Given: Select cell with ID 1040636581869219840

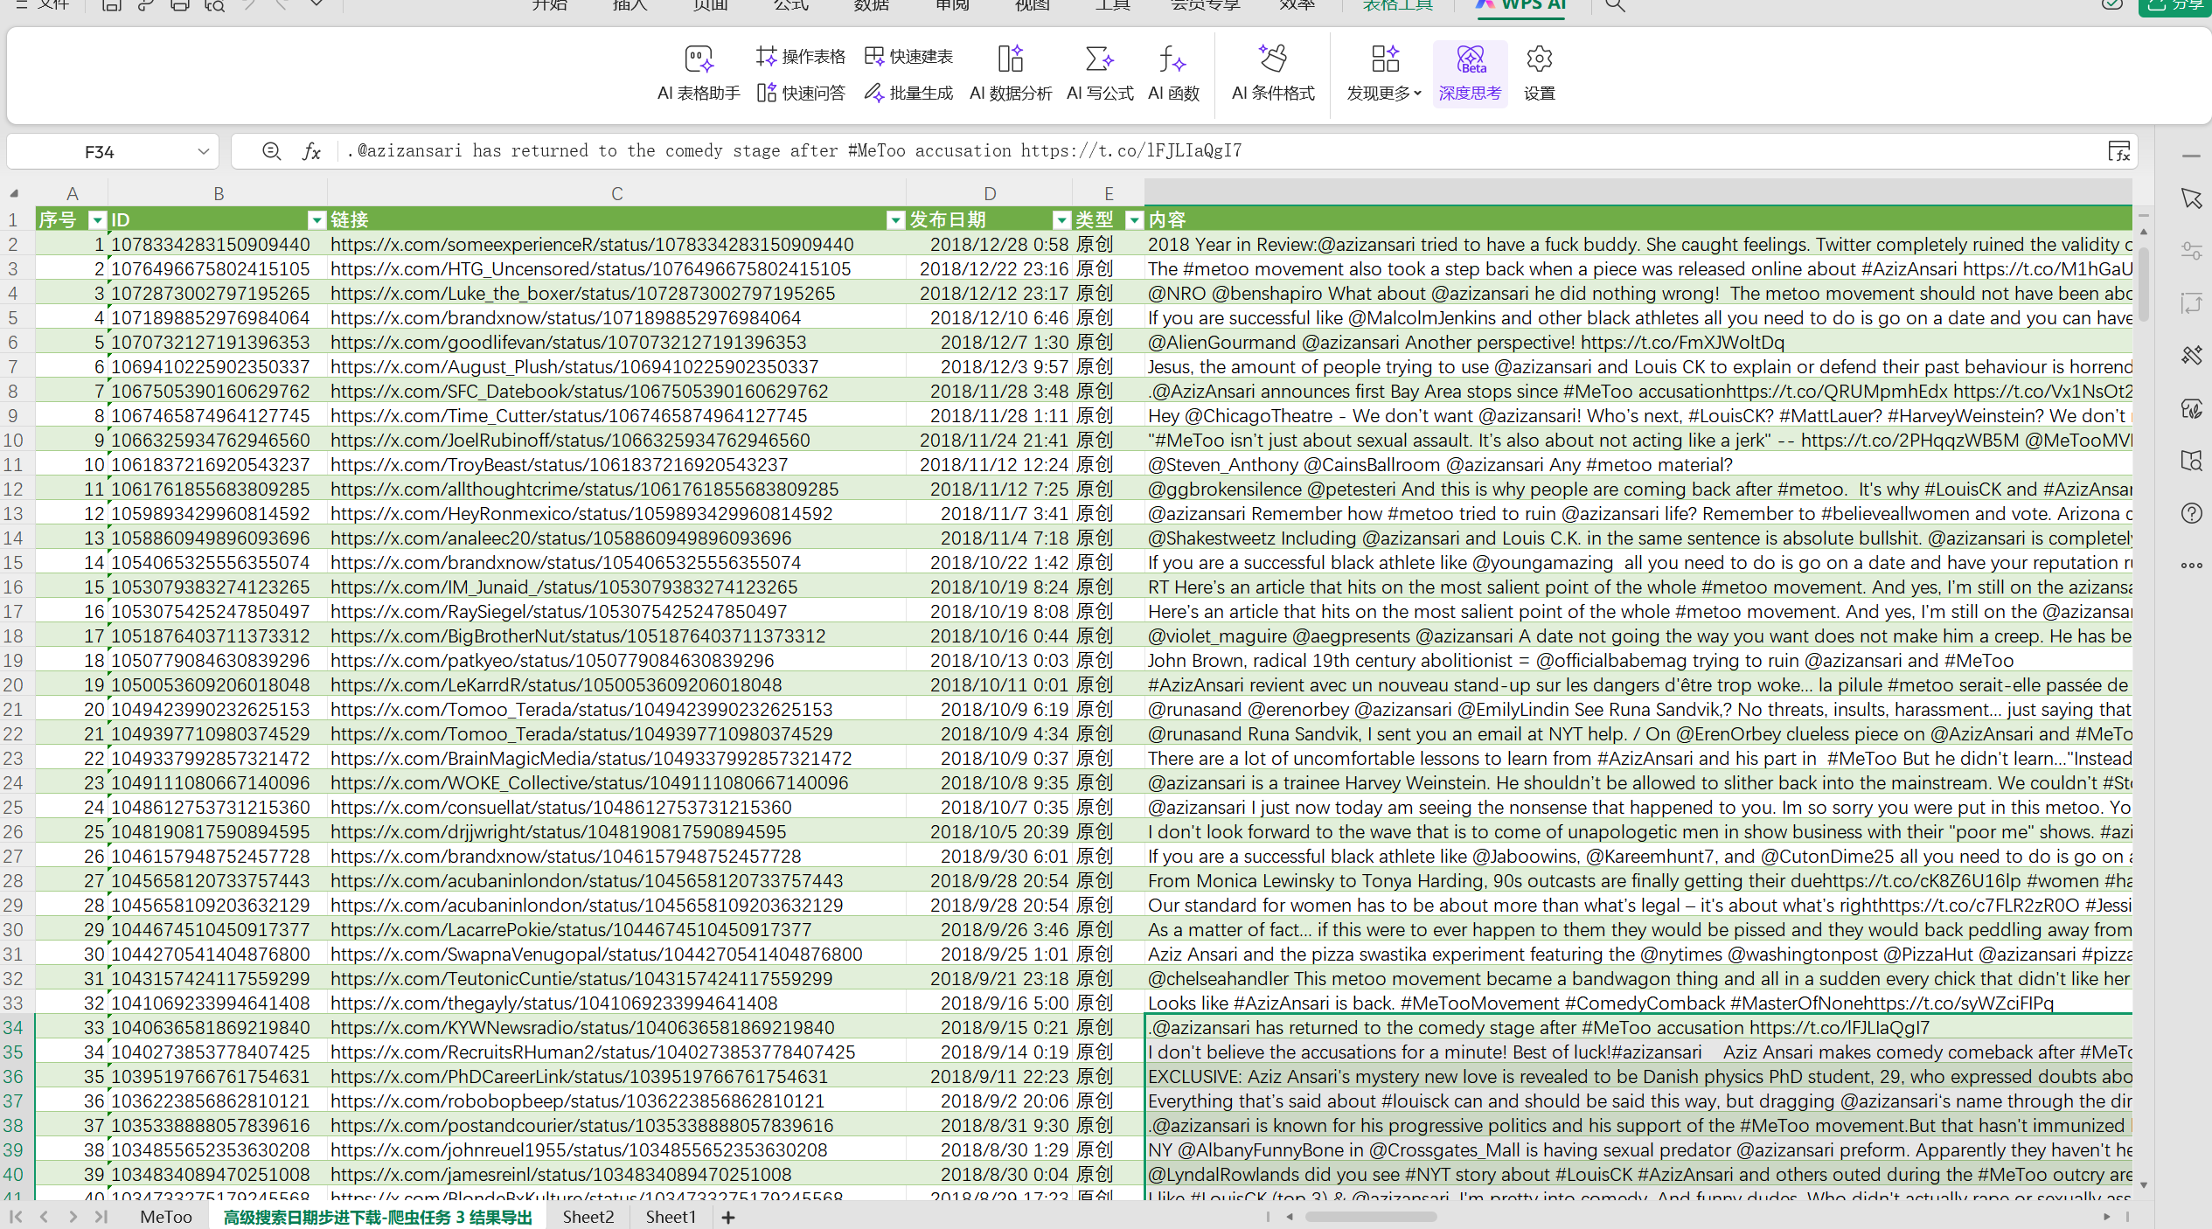Looking at the screenshot, I should click(218, 1028).
